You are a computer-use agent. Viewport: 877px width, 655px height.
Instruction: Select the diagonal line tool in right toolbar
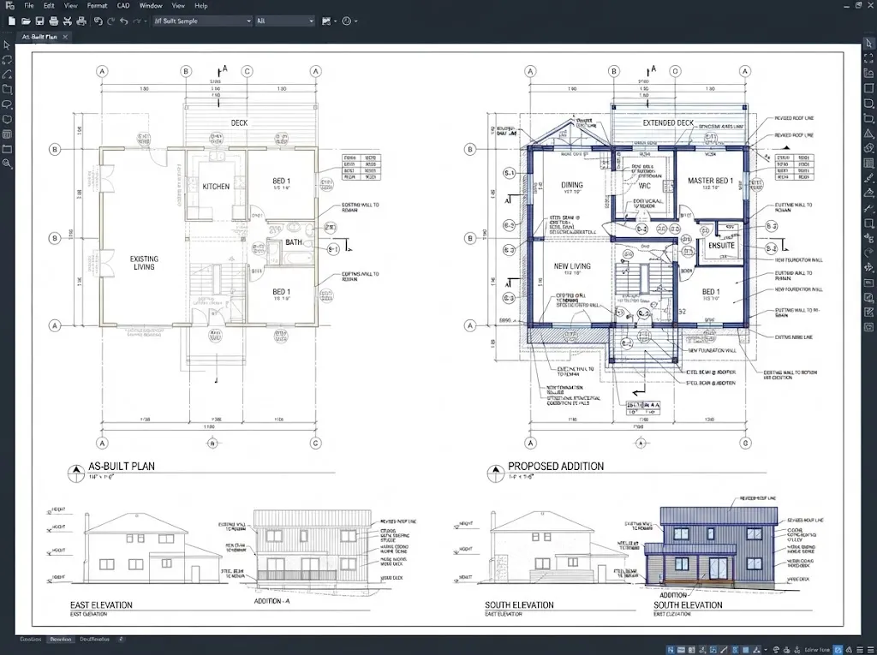868,208
